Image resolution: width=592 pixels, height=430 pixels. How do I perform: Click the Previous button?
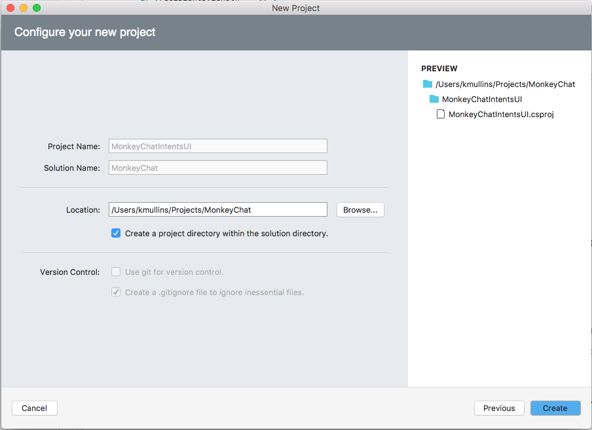[x=499, y=408]
